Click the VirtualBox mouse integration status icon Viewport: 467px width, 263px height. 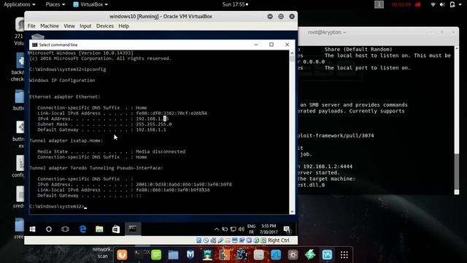[256, 240]
